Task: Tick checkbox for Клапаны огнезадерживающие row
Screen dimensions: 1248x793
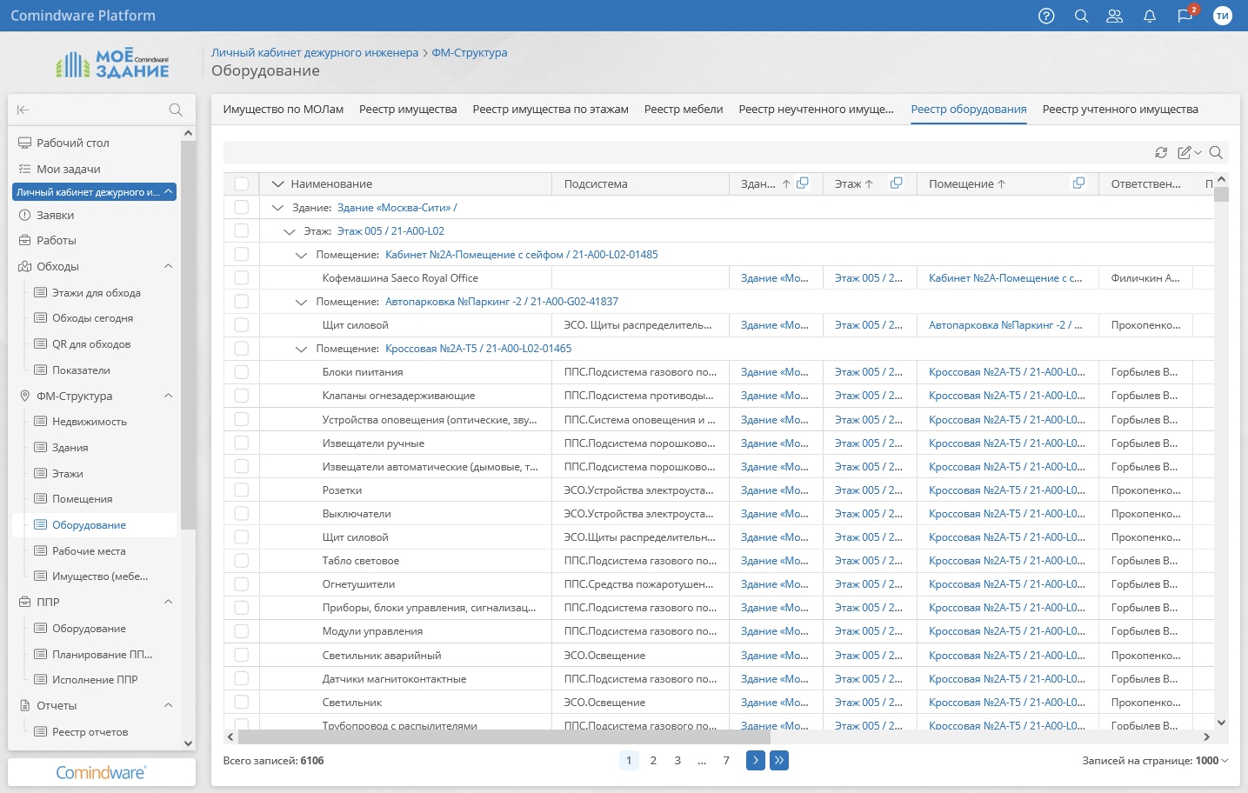Action: pos(242,396)
